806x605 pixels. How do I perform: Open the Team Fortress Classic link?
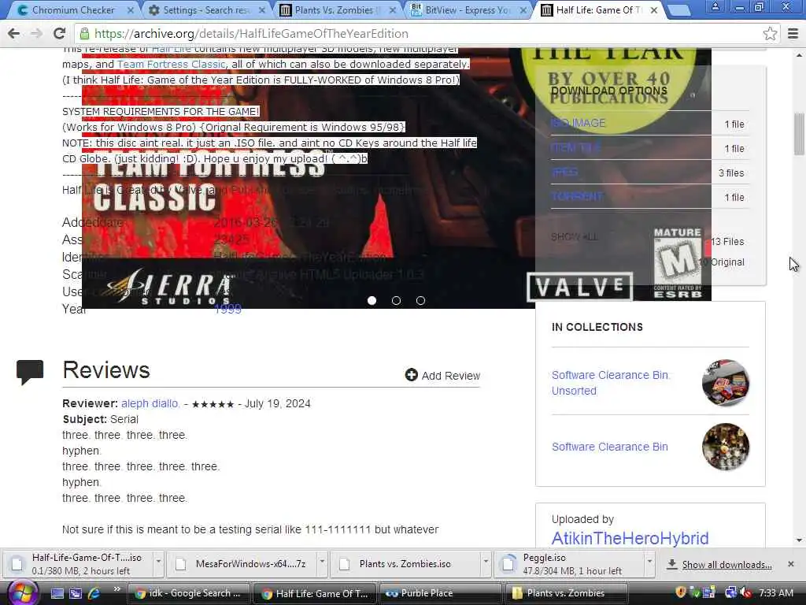(171, 65)
